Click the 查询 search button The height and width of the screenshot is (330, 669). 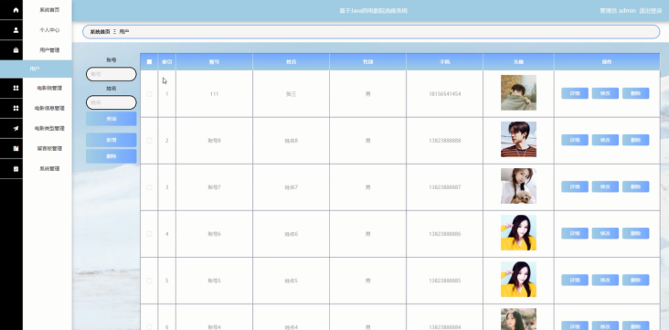pyautogui.click(x=111, y=119)
